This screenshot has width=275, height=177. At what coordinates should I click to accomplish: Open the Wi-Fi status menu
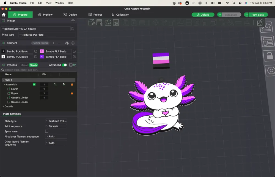pos(227,3)
